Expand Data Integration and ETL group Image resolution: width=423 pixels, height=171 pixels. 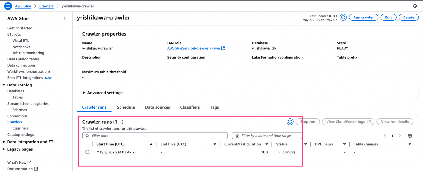pos(4,142)
